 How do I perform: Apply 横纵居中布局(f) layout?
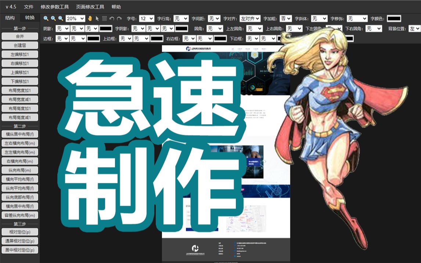(x=20, y=134)
